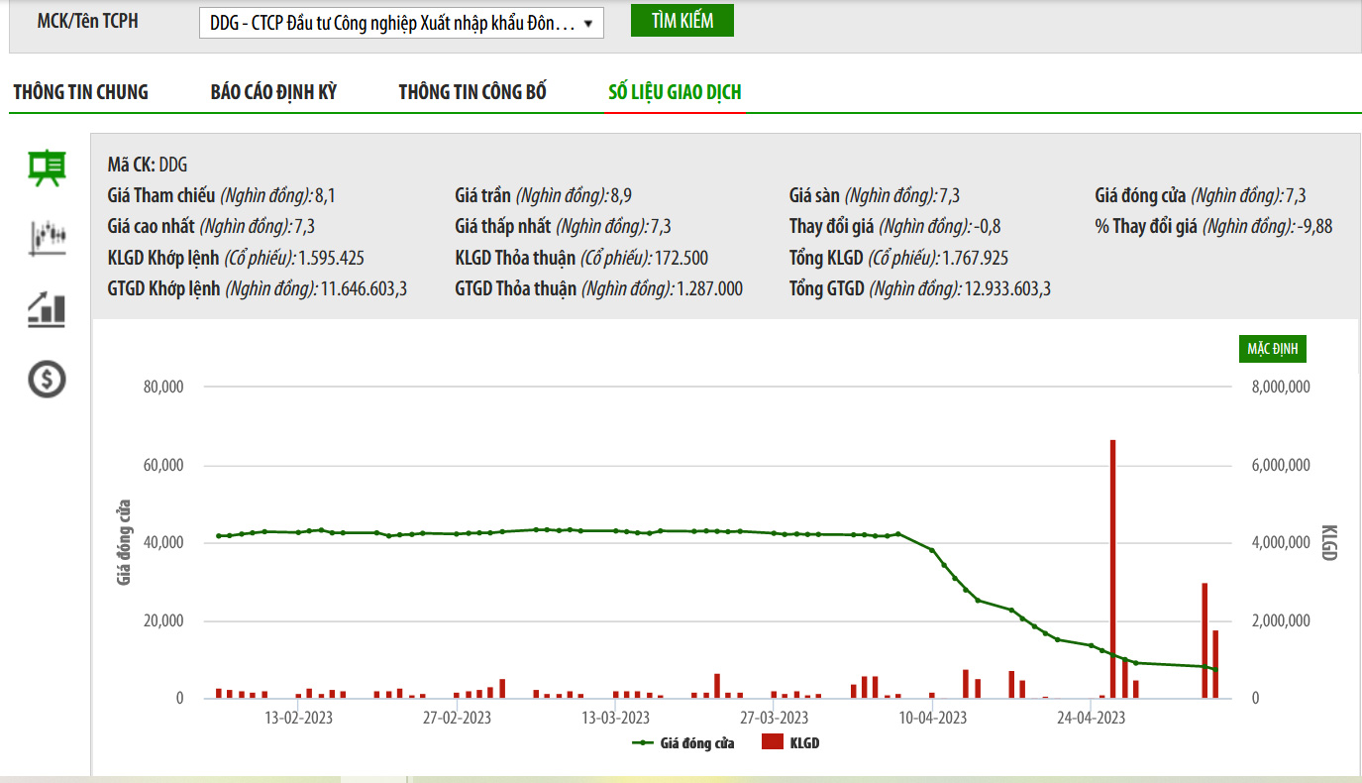The width and height of the screenshot is (1362, 783).
Task: Select the SỐ LIỆU GIAO DỊCH tab
Action: [675, 92]
